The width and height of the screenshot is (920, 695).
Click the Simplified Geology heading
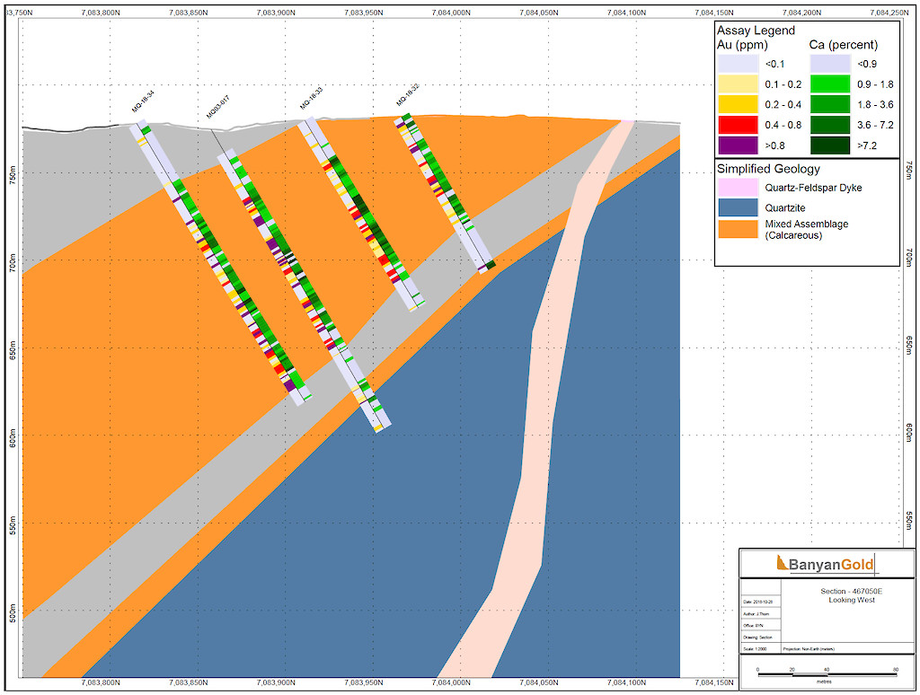point(768,169)
